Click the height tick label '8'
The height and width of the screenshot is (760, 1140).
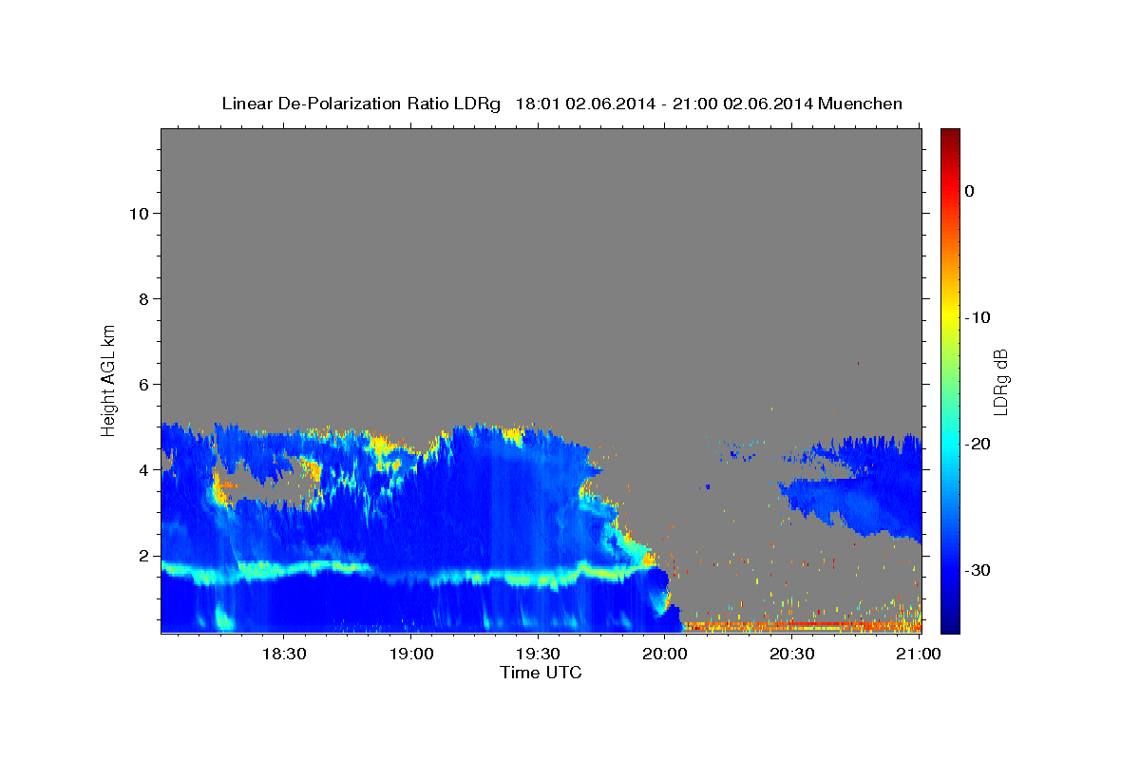point(142,298)
